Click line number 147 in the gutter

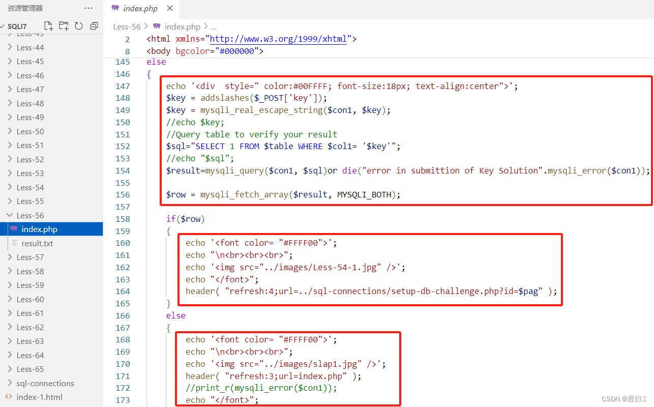point(123,86)
